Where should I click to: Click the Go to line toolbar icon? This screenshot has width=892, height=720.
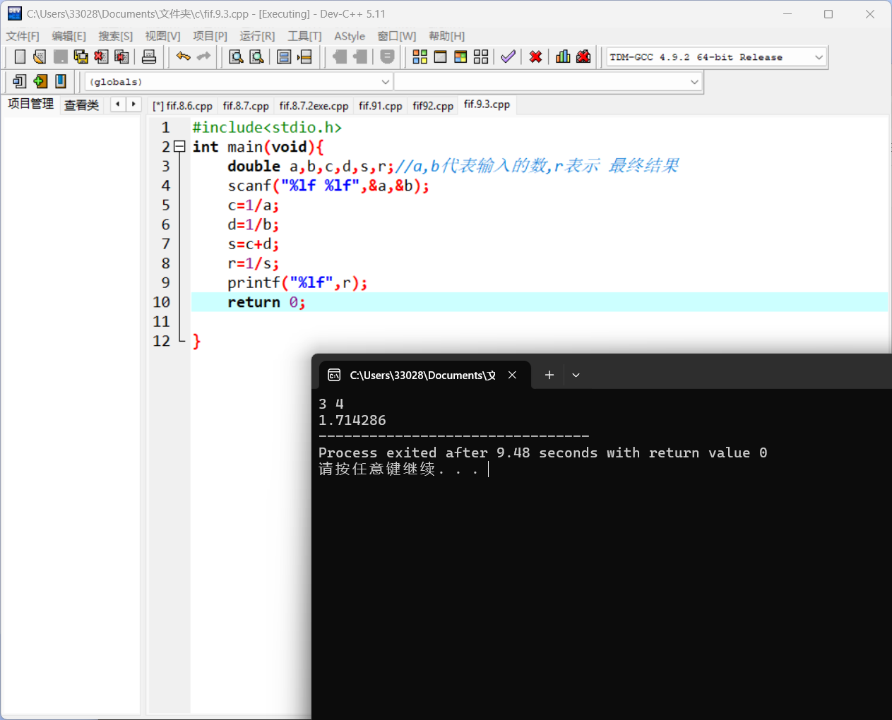point(304,57)
